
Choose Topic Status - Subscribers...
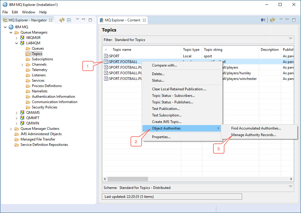point(182,96)
